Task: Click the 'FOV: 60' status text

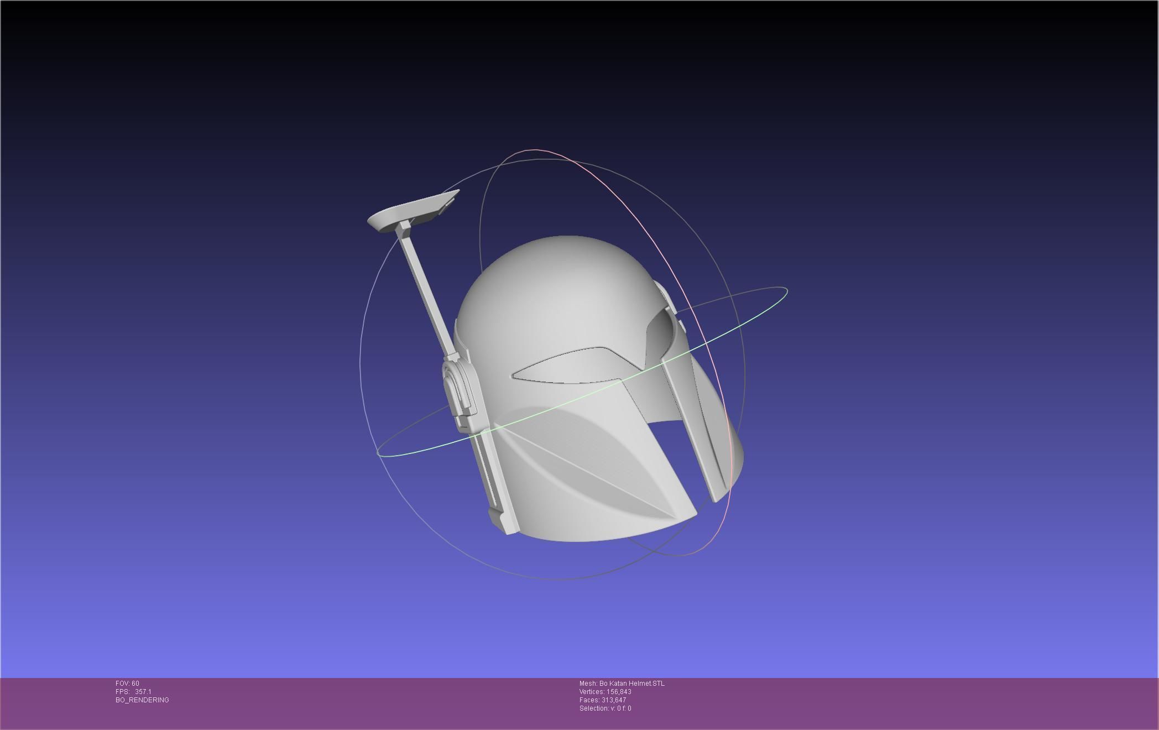Action: [127, 684]
